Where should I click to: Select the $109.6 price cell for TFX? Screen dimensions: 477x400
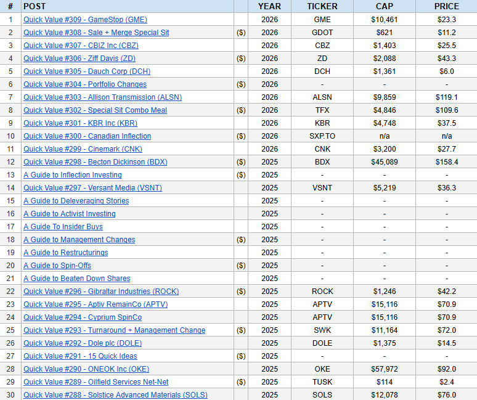click(447, 110)
